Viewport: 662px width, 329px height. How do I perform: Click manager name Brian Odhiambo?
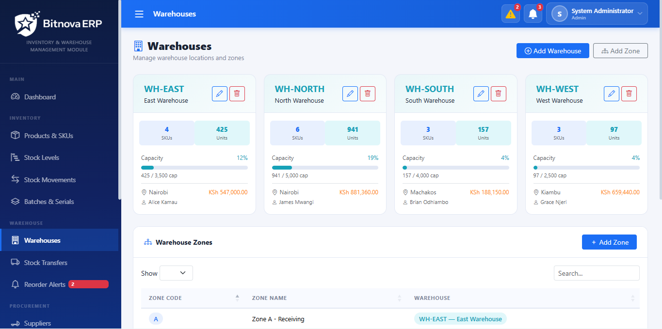[429, 202]
